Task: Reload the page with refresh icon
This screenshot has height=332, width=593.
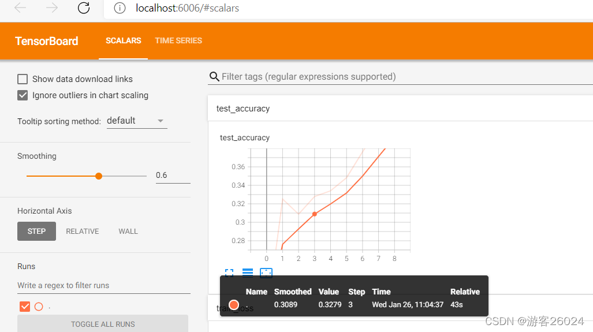Action: (x=84, y=8)
